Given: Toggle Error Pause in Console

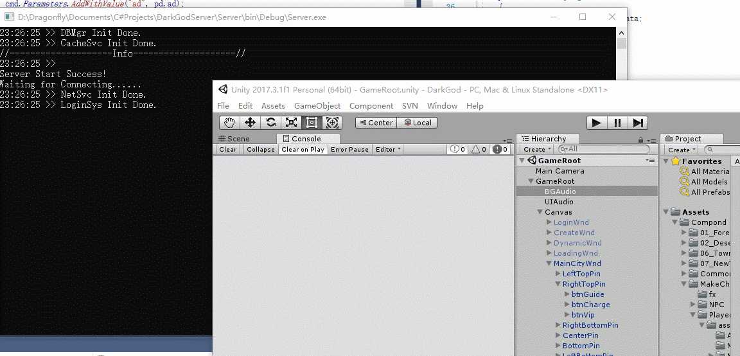Looking at the screenshot, I should click(x=349, y=149).
